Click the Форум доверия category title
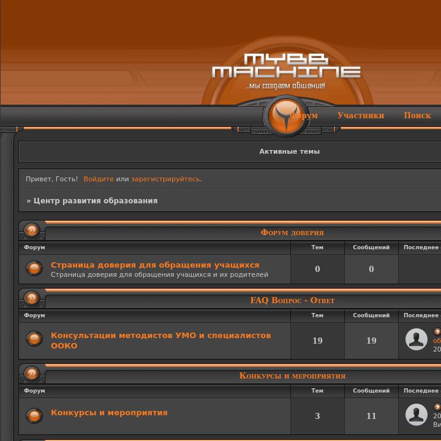 pos(292,233)
